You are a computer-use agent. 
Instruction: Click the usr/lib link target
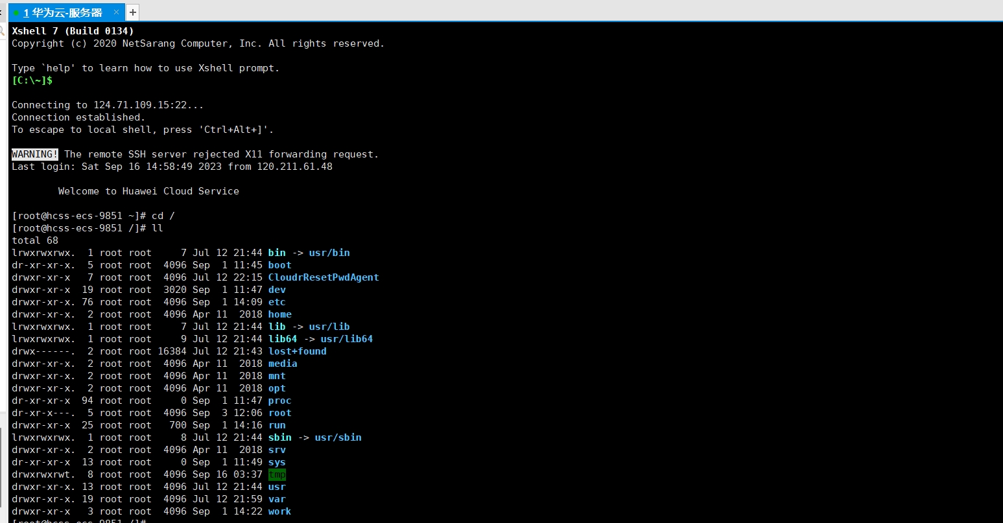tap(329, 327)
